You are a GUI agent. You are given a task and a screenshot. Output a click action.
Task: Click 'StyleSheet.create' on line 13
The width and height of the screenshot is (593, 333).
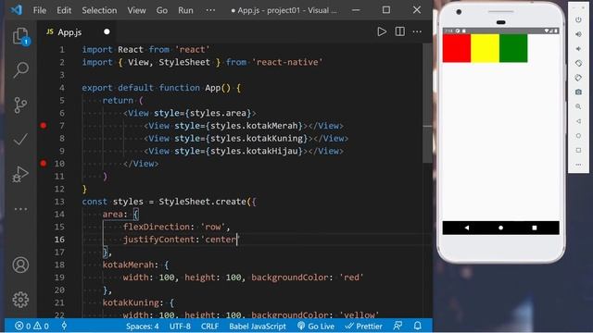click(x=202, y=202)
